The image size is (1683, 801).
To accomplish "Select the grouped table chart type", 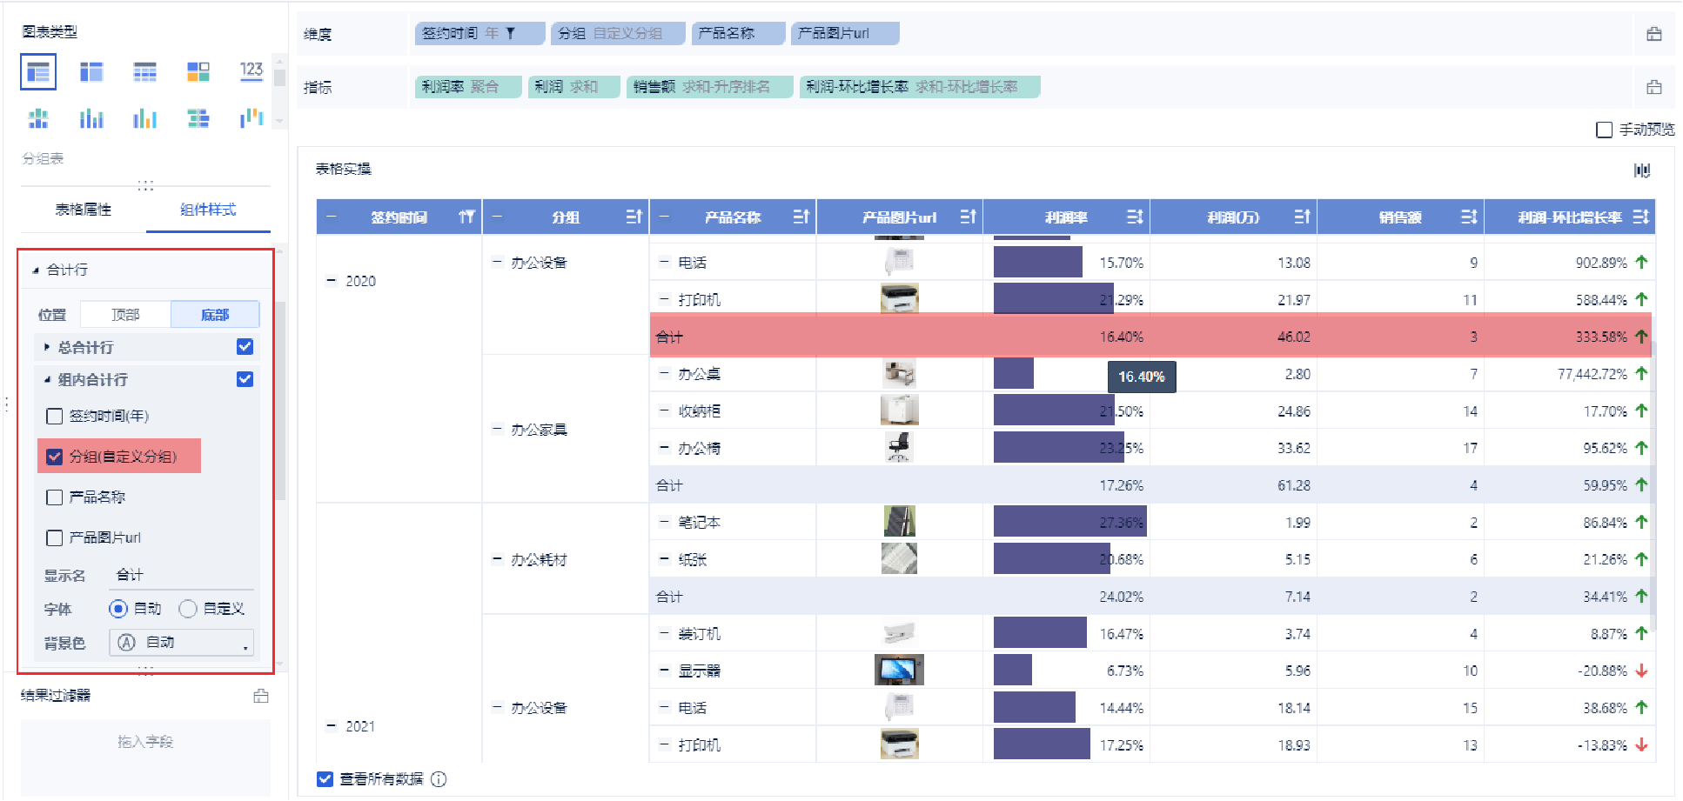I will tap(38, 72).
